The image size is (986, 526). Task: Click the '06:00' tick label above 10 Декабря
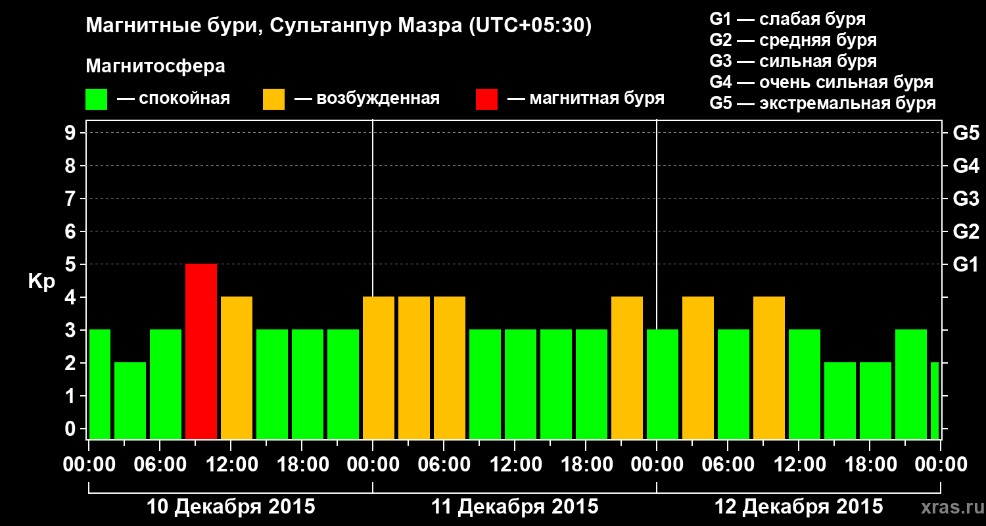click(x=160, y=465)
